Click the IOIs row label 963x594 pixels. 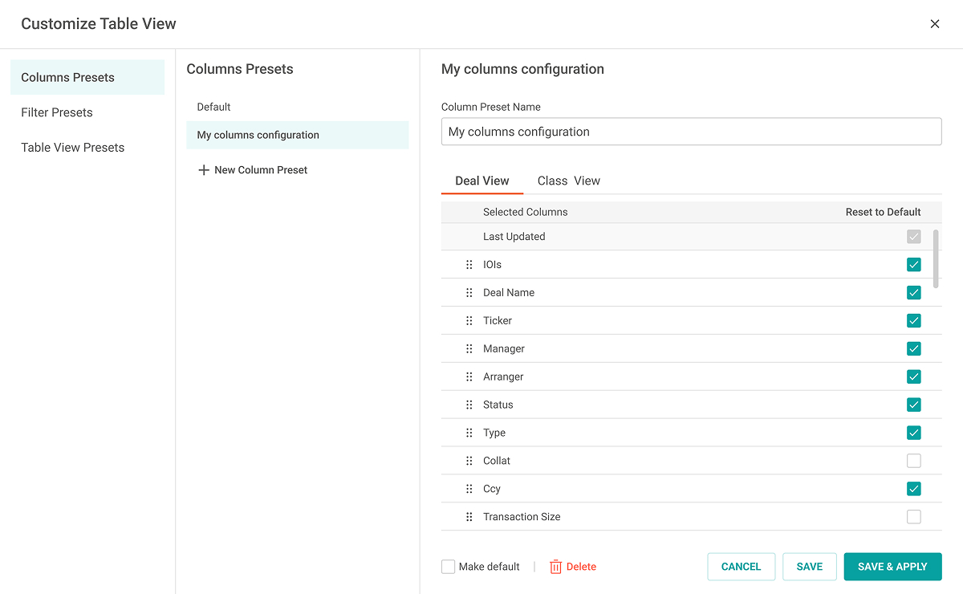click(492, 265)
